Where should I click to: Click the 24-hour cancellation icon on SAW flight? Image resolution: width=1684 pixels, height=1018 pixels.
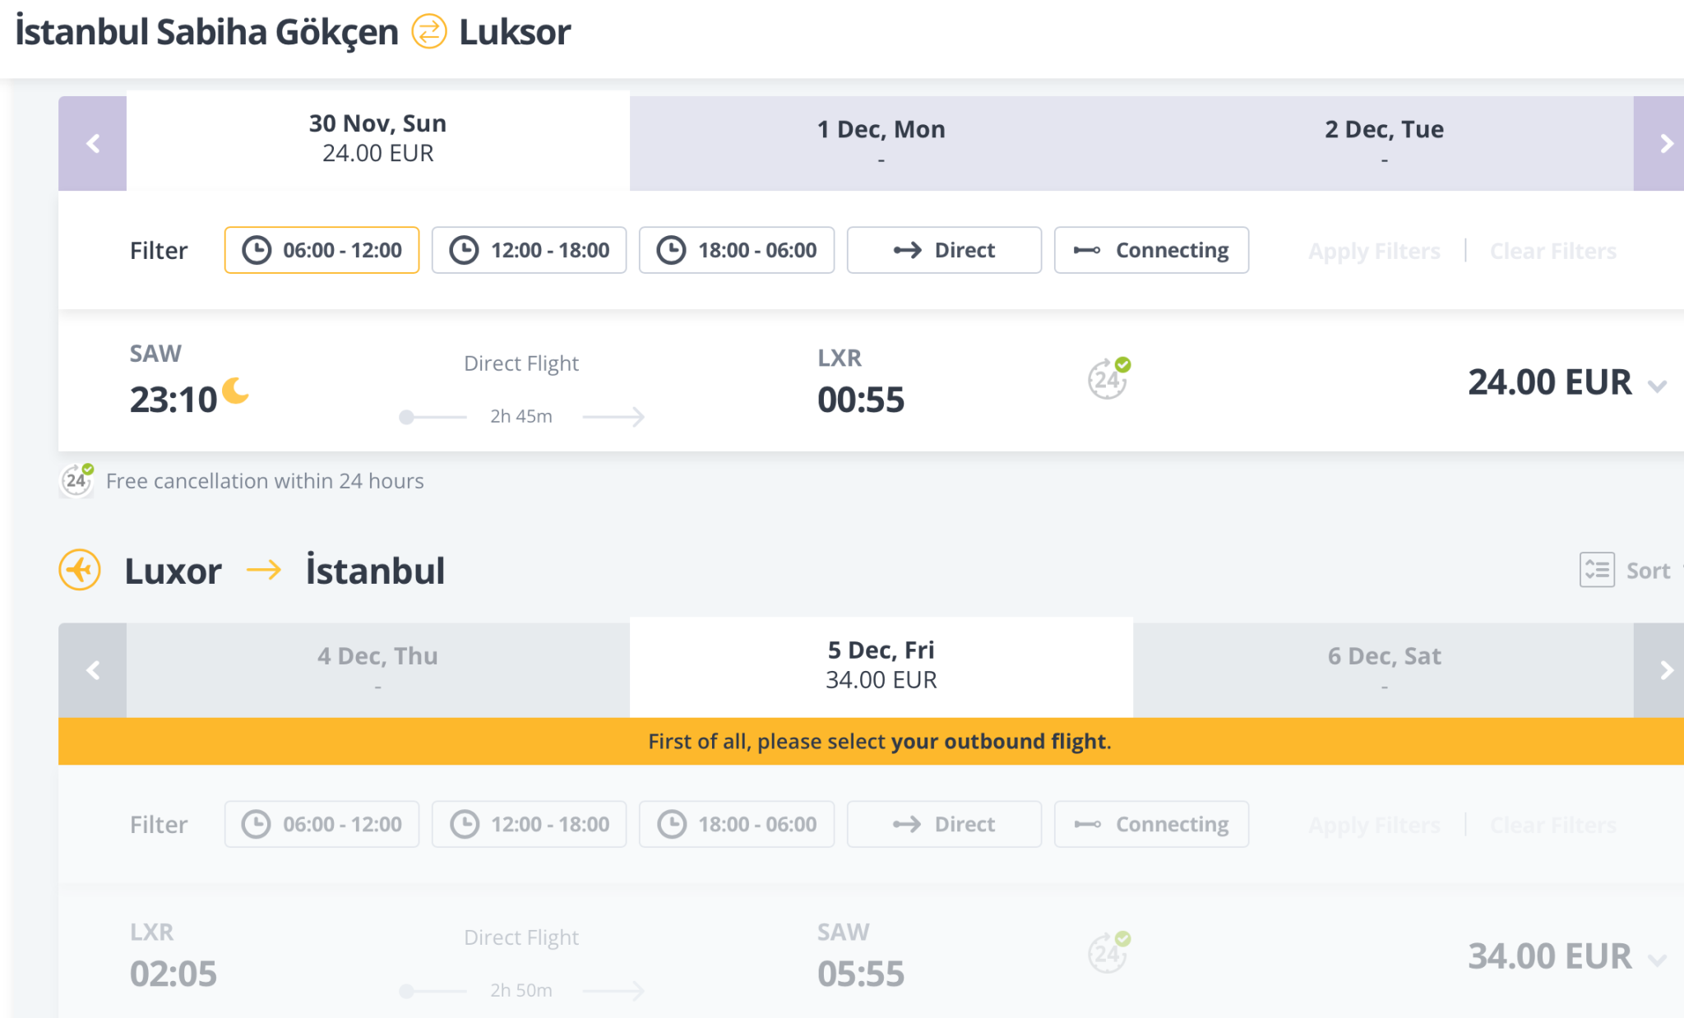(1108, 379)
